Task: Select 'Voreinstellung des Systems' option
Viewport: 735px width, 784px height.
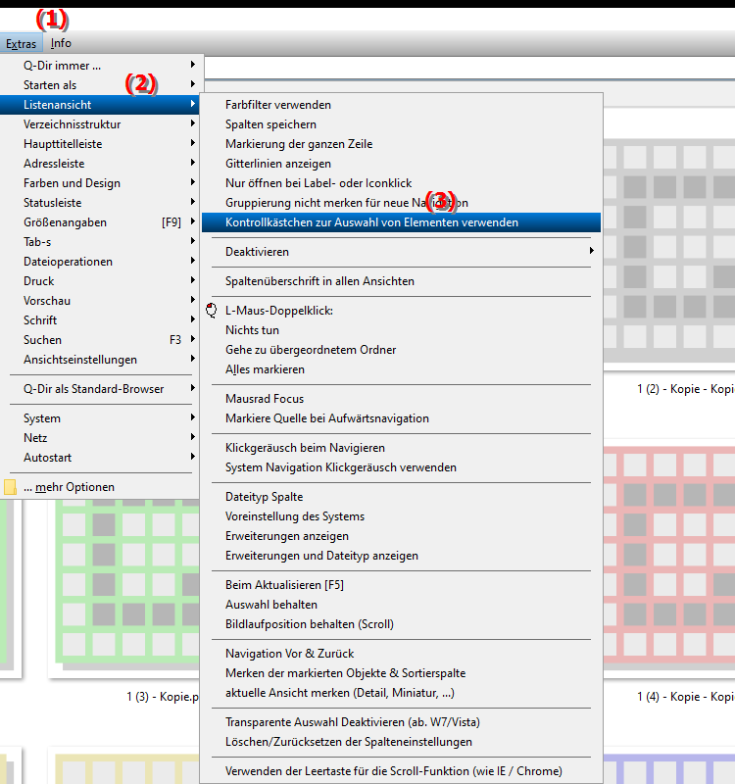Action: click(x=401, y=516)
